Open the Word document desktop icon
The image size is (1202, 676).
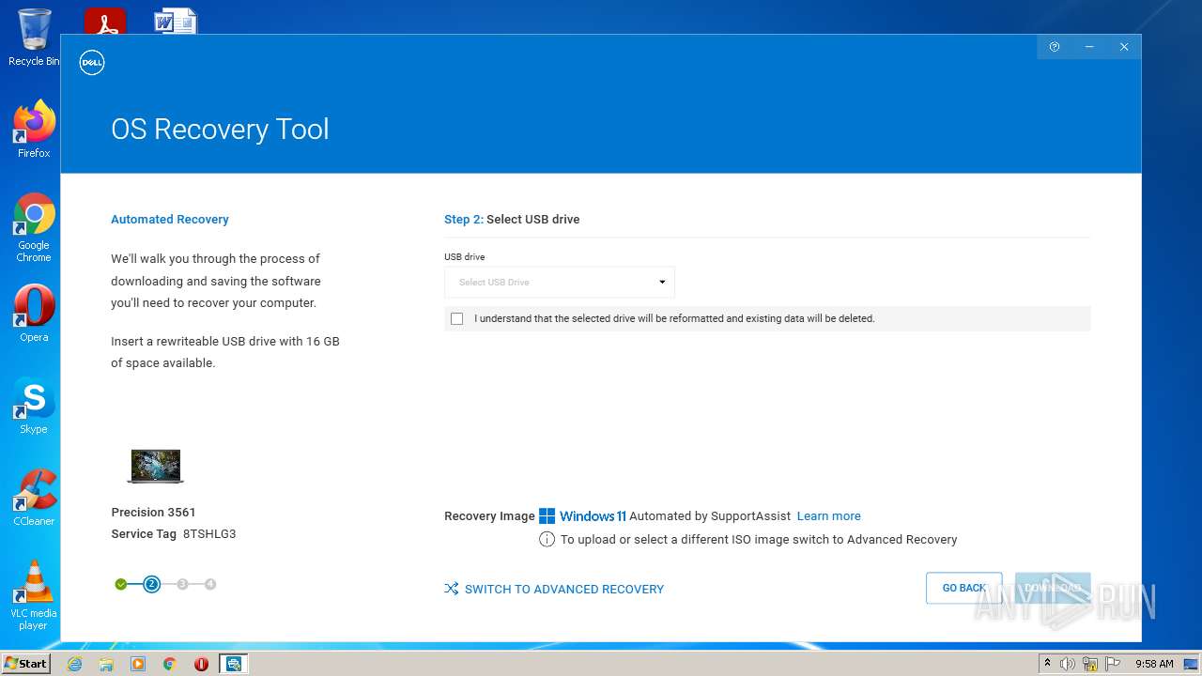(x=176, y=21)
